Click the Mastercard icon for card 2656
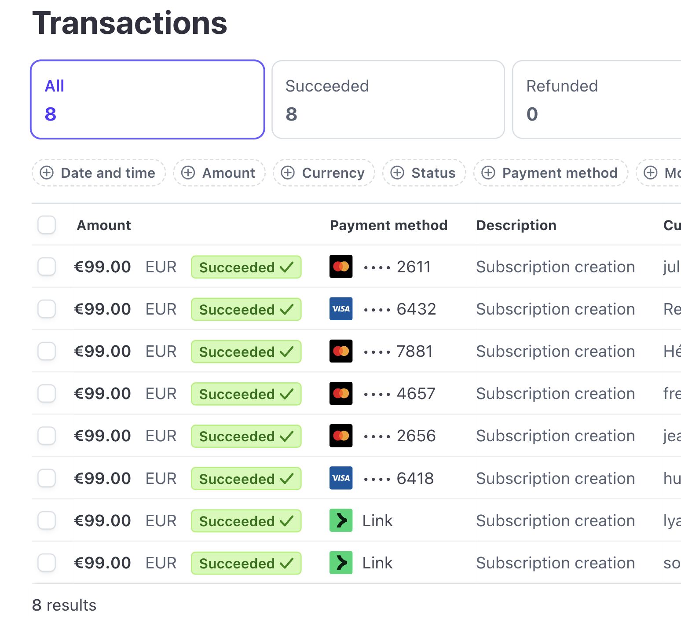Screen dimensions: 681x630 coord(340,436)
